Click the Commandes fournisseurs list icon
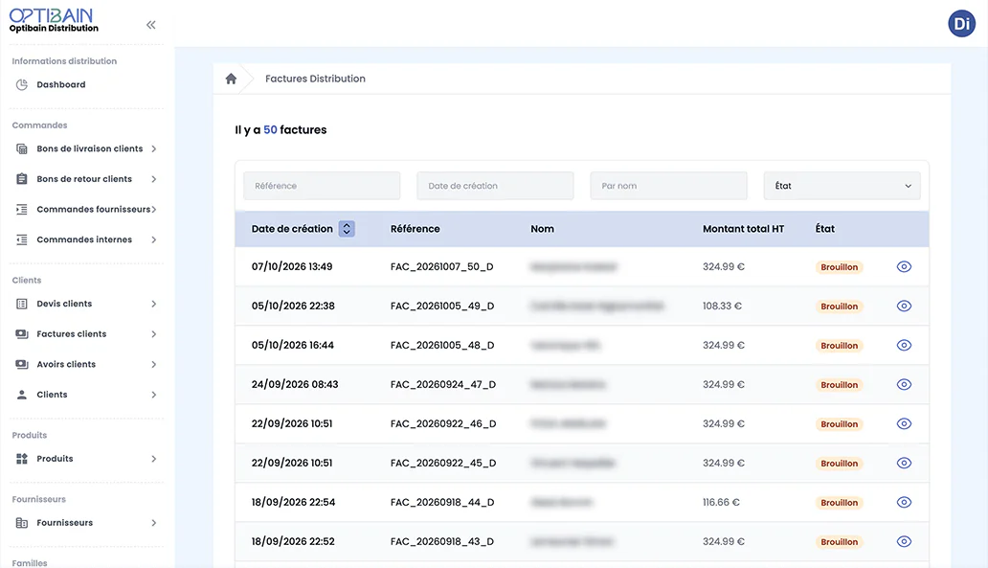Image resolution: width=988 pixels, height=568 pixels. click(x=22, y=210)
